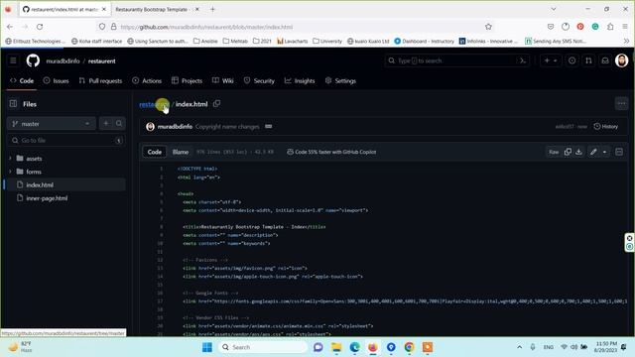This screenshot has height=357, width=635.
Task: Open the user profile avatar menu
Action: coord(622,60)
